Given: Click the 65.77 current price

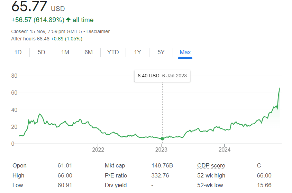Looking at the screenshot, I should 29,7.
